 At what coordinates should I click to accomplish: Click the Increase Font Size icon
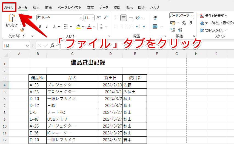tap(98, 18)
